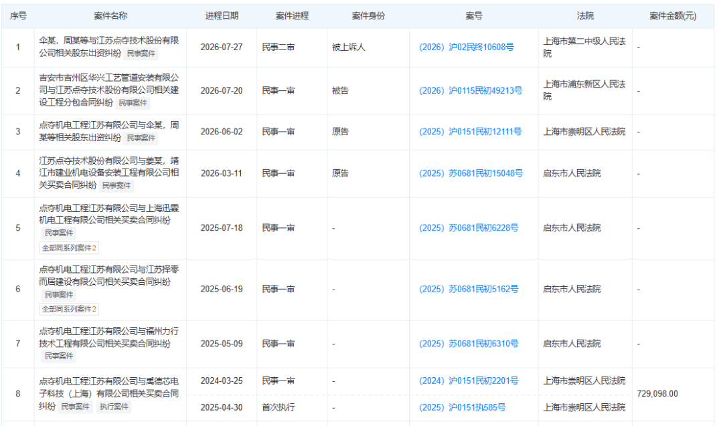The height and width of the screenshot is (426, 723).
Task: Click 原告 identity cell in row 3
Action: click(x=340, y=132)
